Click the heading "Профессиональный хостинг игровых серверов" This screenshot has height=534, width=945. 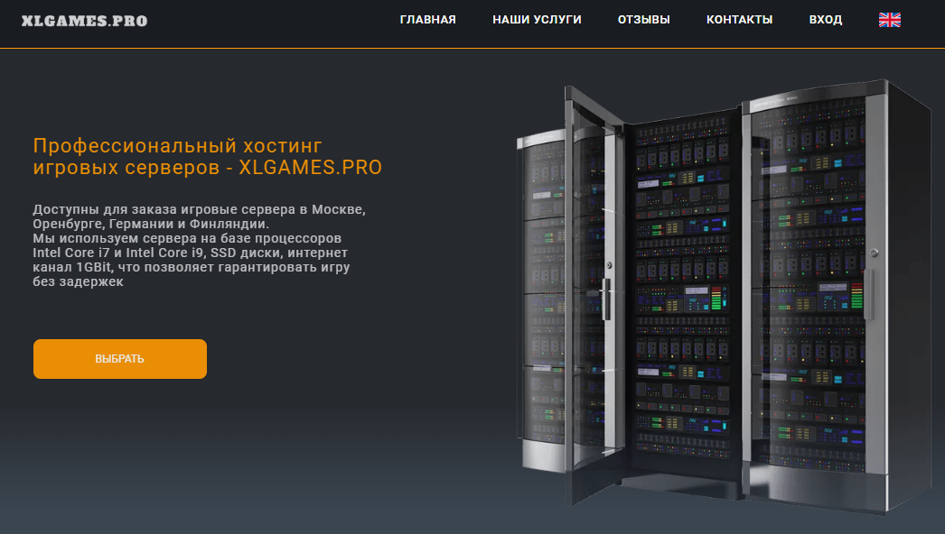click(x=207, y=157)
